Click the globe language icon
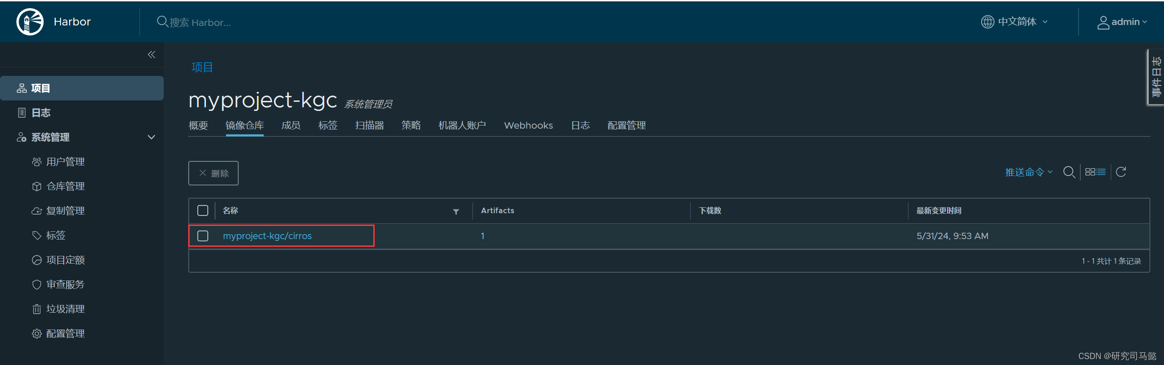 point(987,22)
